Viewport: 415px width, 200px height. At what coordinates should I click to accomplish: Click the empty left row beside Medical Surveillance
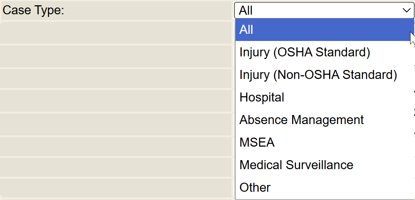click(x=116, y=167)
